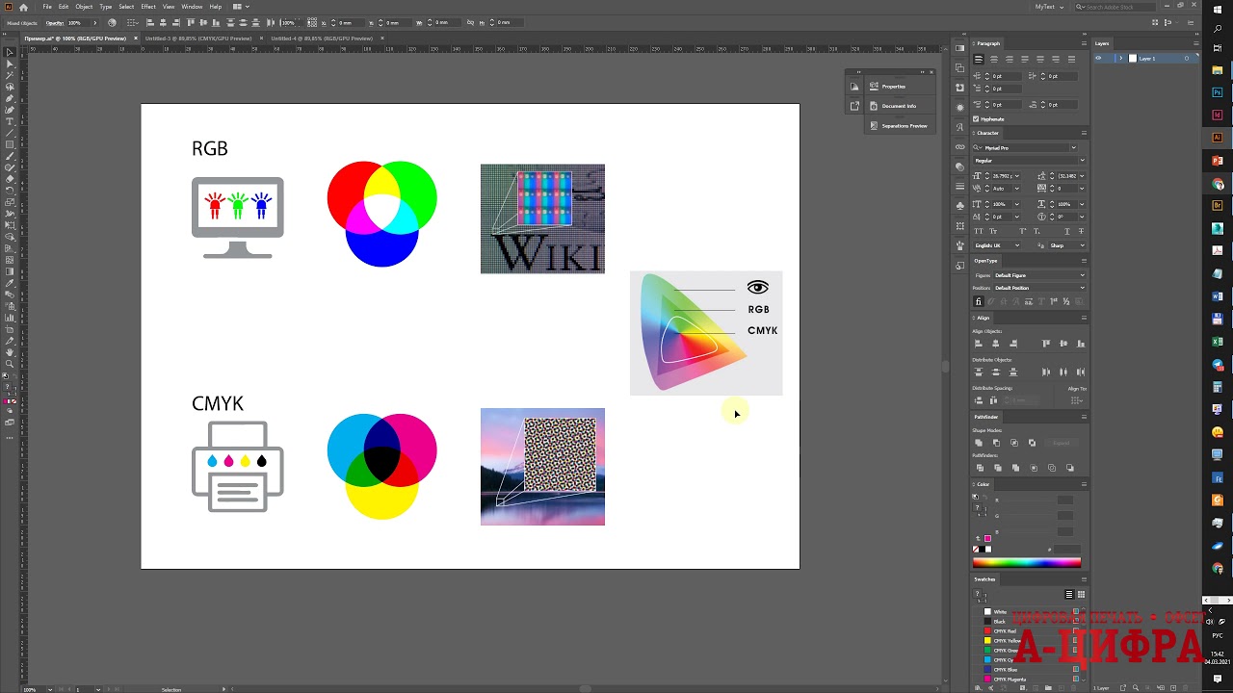The height and width of the screenshot is (693, 1233).
Task: Select the Selection tool in toolbar
Action: coord(10,52)
